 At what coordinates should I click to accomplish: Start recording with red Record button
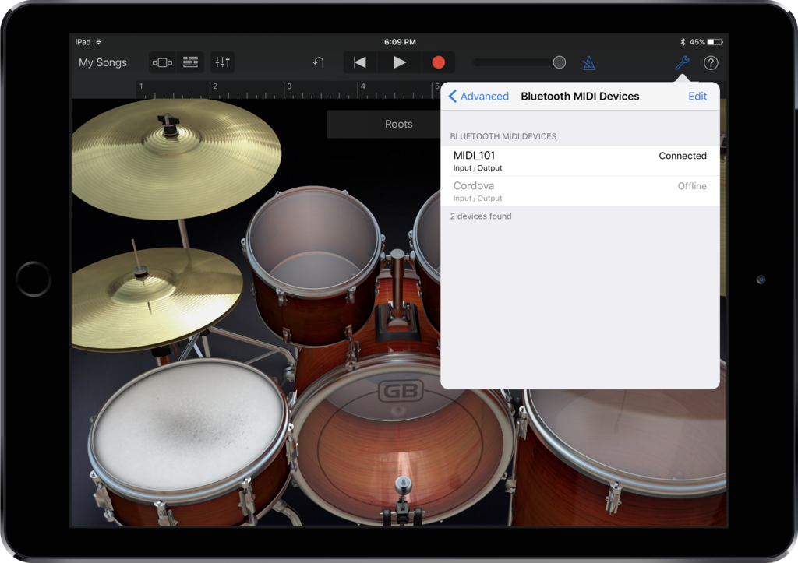pos(438,62)
